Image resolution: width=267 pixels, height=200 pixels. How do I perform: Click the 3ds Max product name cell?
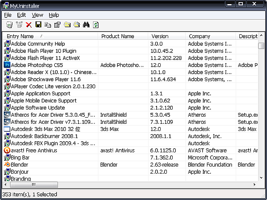[x=109, y=129]
